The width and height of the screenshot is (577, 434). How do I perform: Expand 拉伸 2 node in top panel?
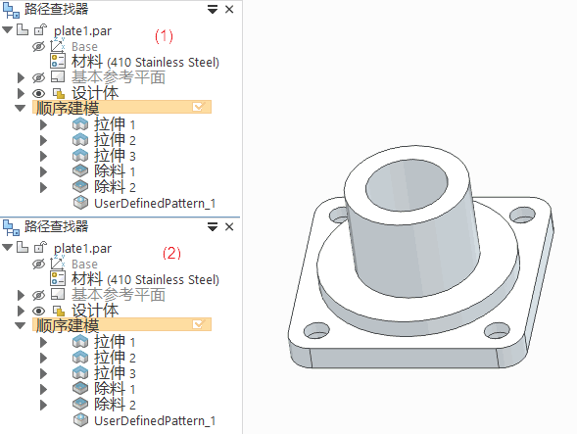pos(43,140)
